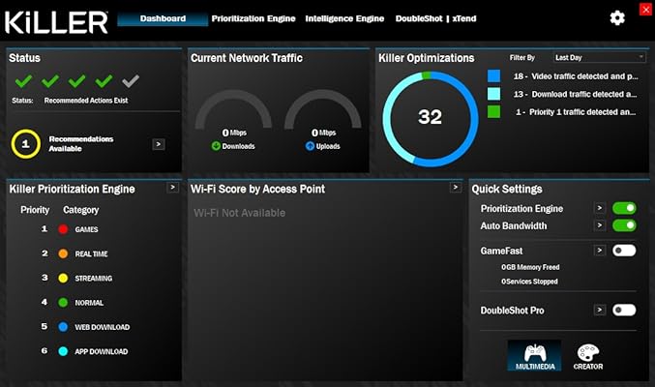655x387 pixels.
Task: Select the Multimedia gamepad profile icon
Action: [x=535, y=352]
